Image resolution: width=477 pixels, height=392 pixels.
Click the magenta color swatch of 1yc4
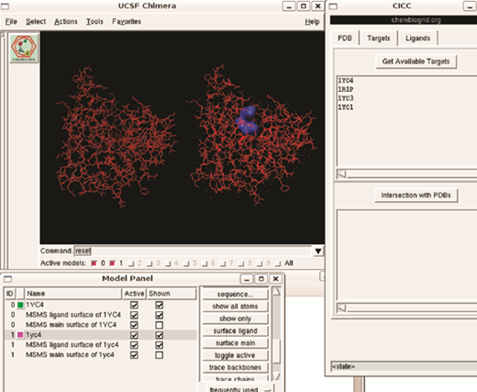tap(20, 335)
